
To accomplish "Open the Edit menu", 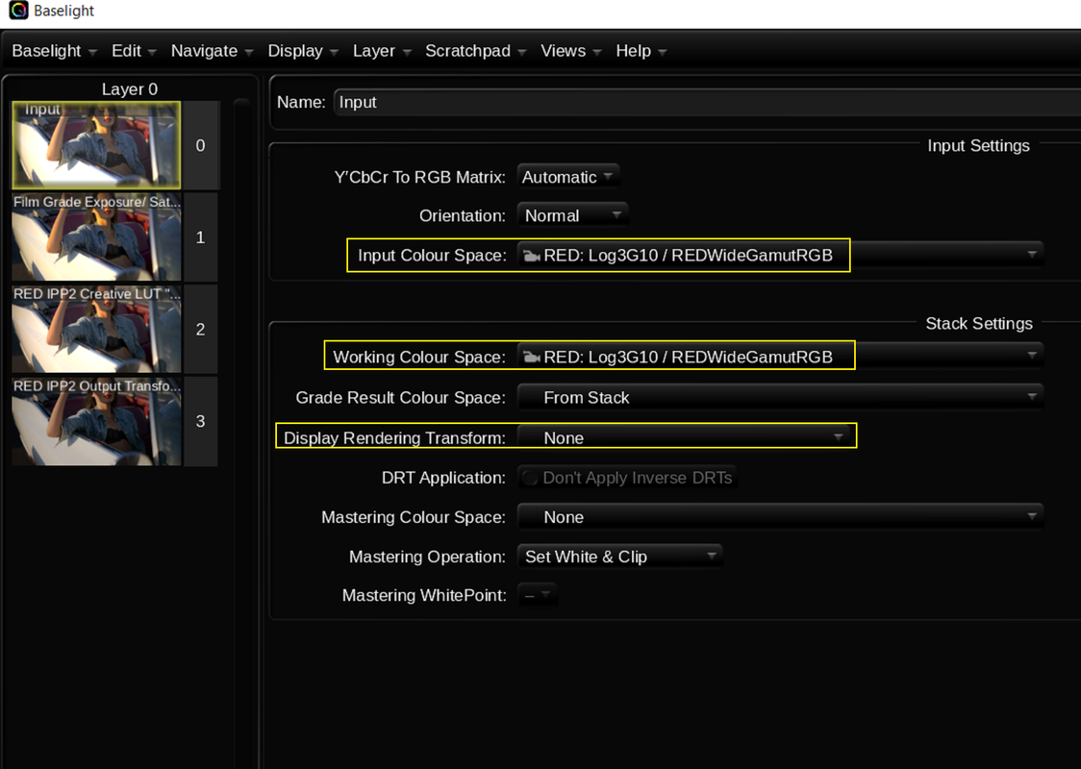I will pyautogui.click(x=134, y=51).
